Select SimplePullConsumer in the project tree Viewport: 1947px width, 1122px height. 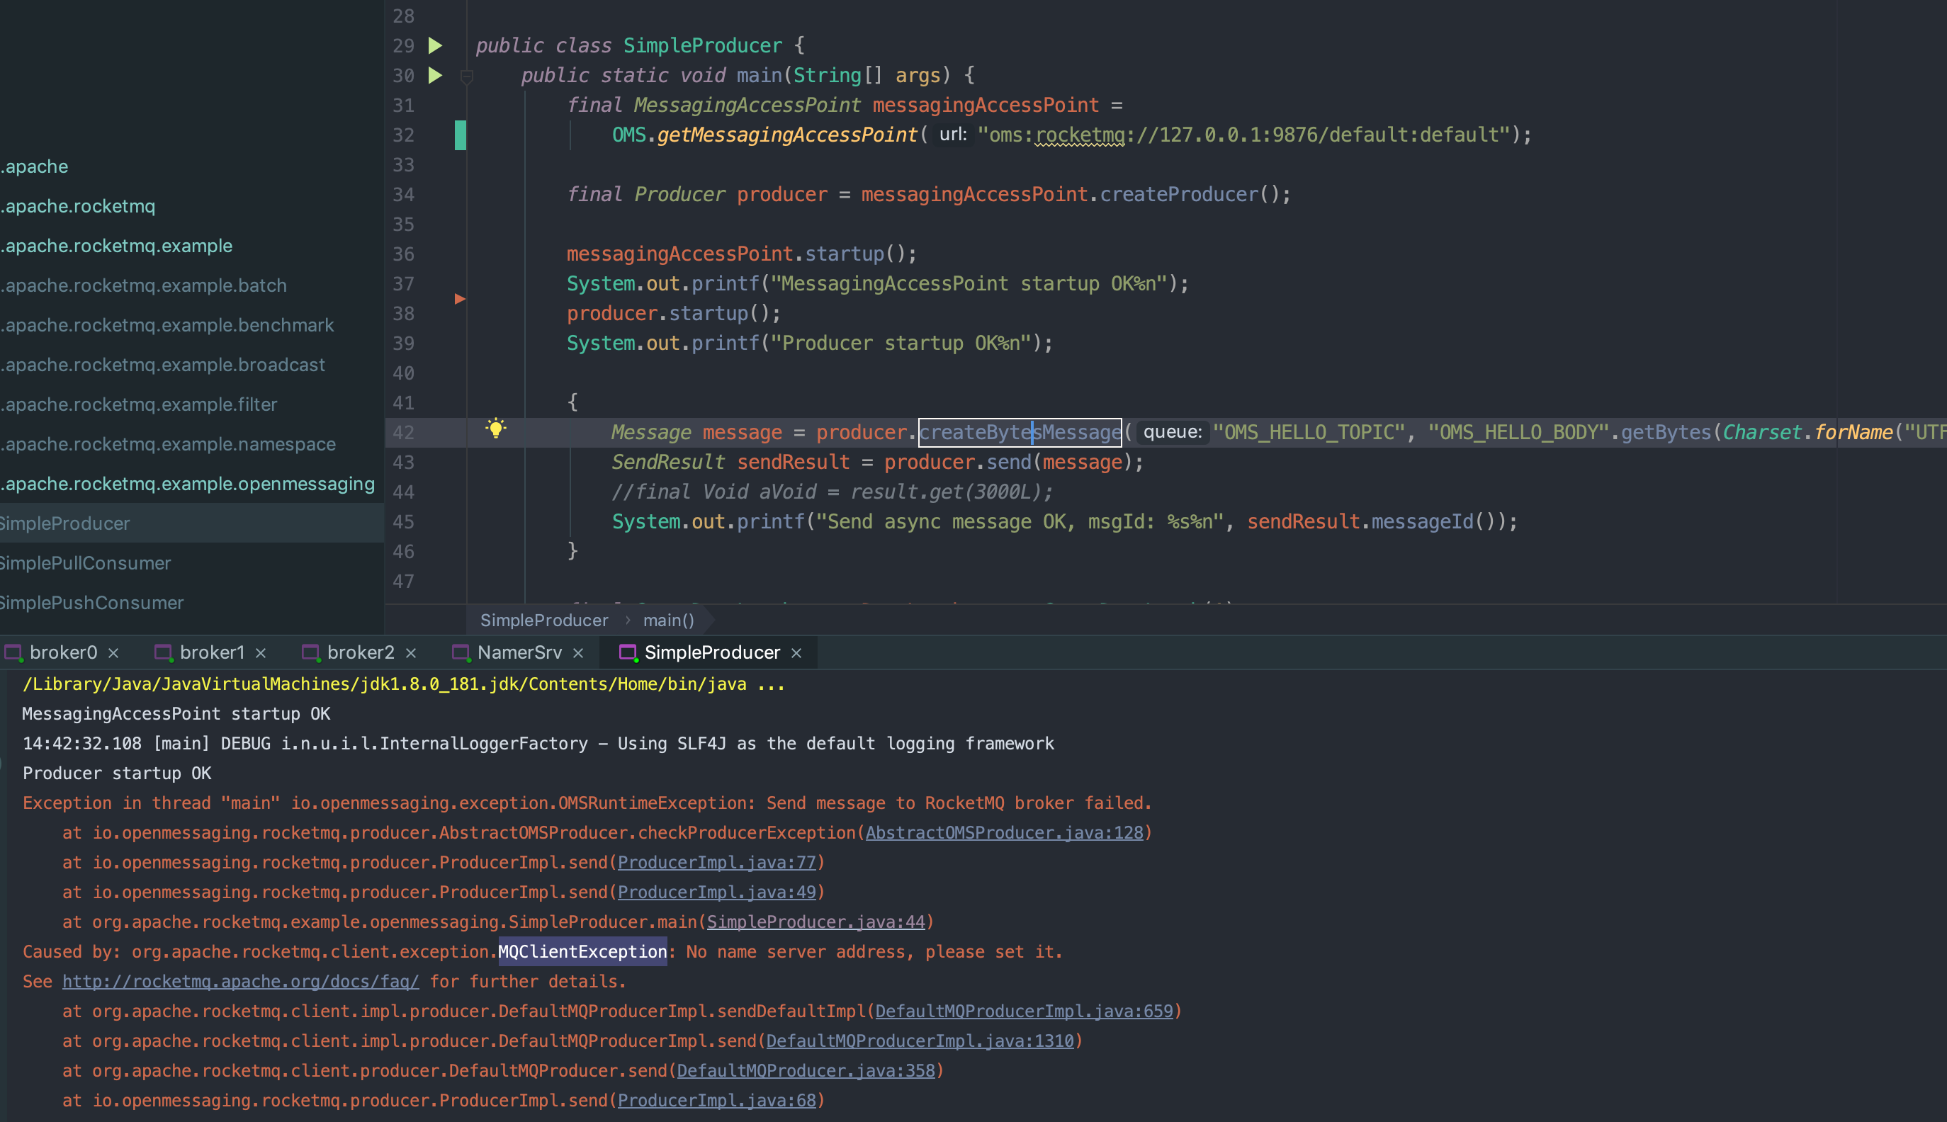point(85,563)
